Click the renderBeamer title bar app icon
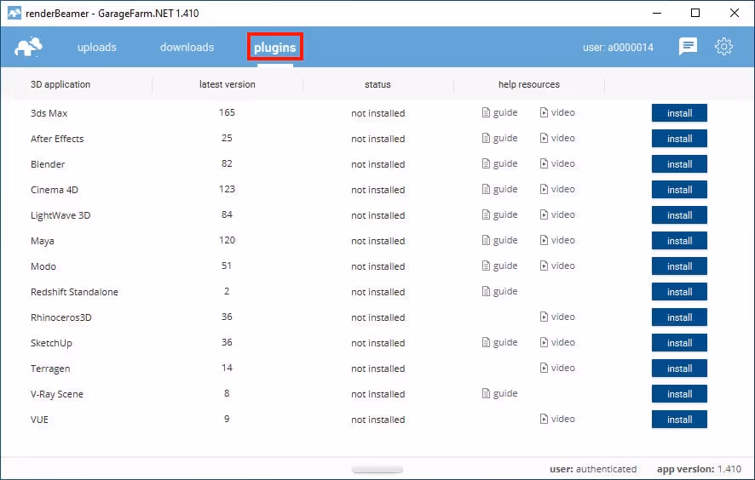The height and width of the screenshot is (480, 755). tap(14, 13)
